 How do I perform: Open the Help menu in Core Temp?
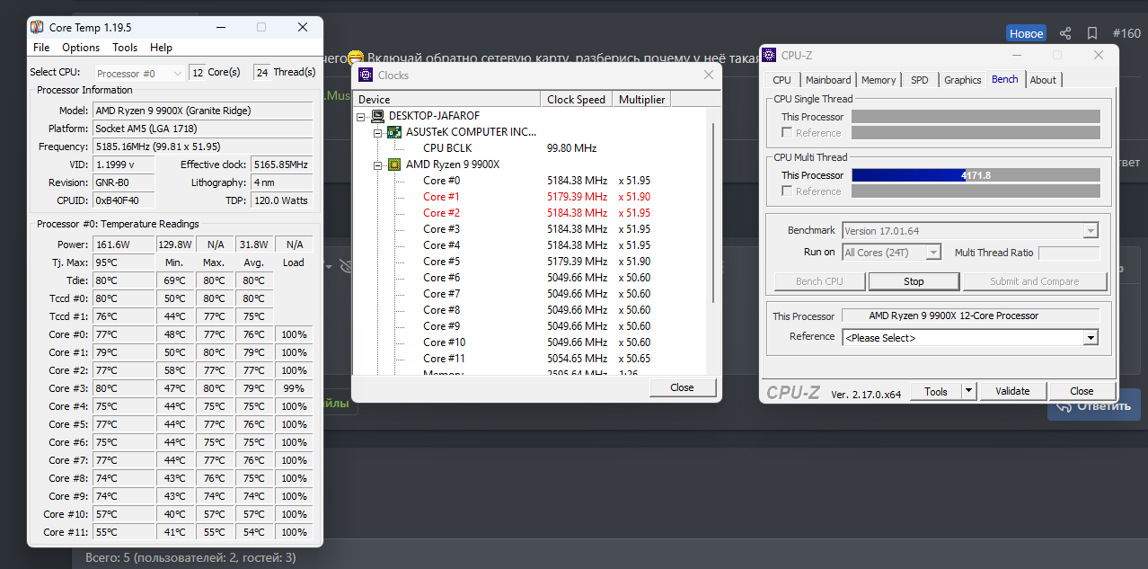point(161,48)
